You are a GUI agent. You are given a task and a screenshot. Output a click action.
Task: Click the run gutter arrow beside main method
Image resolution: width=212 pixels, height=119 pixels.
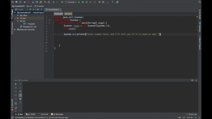click(x=49, y=23)
